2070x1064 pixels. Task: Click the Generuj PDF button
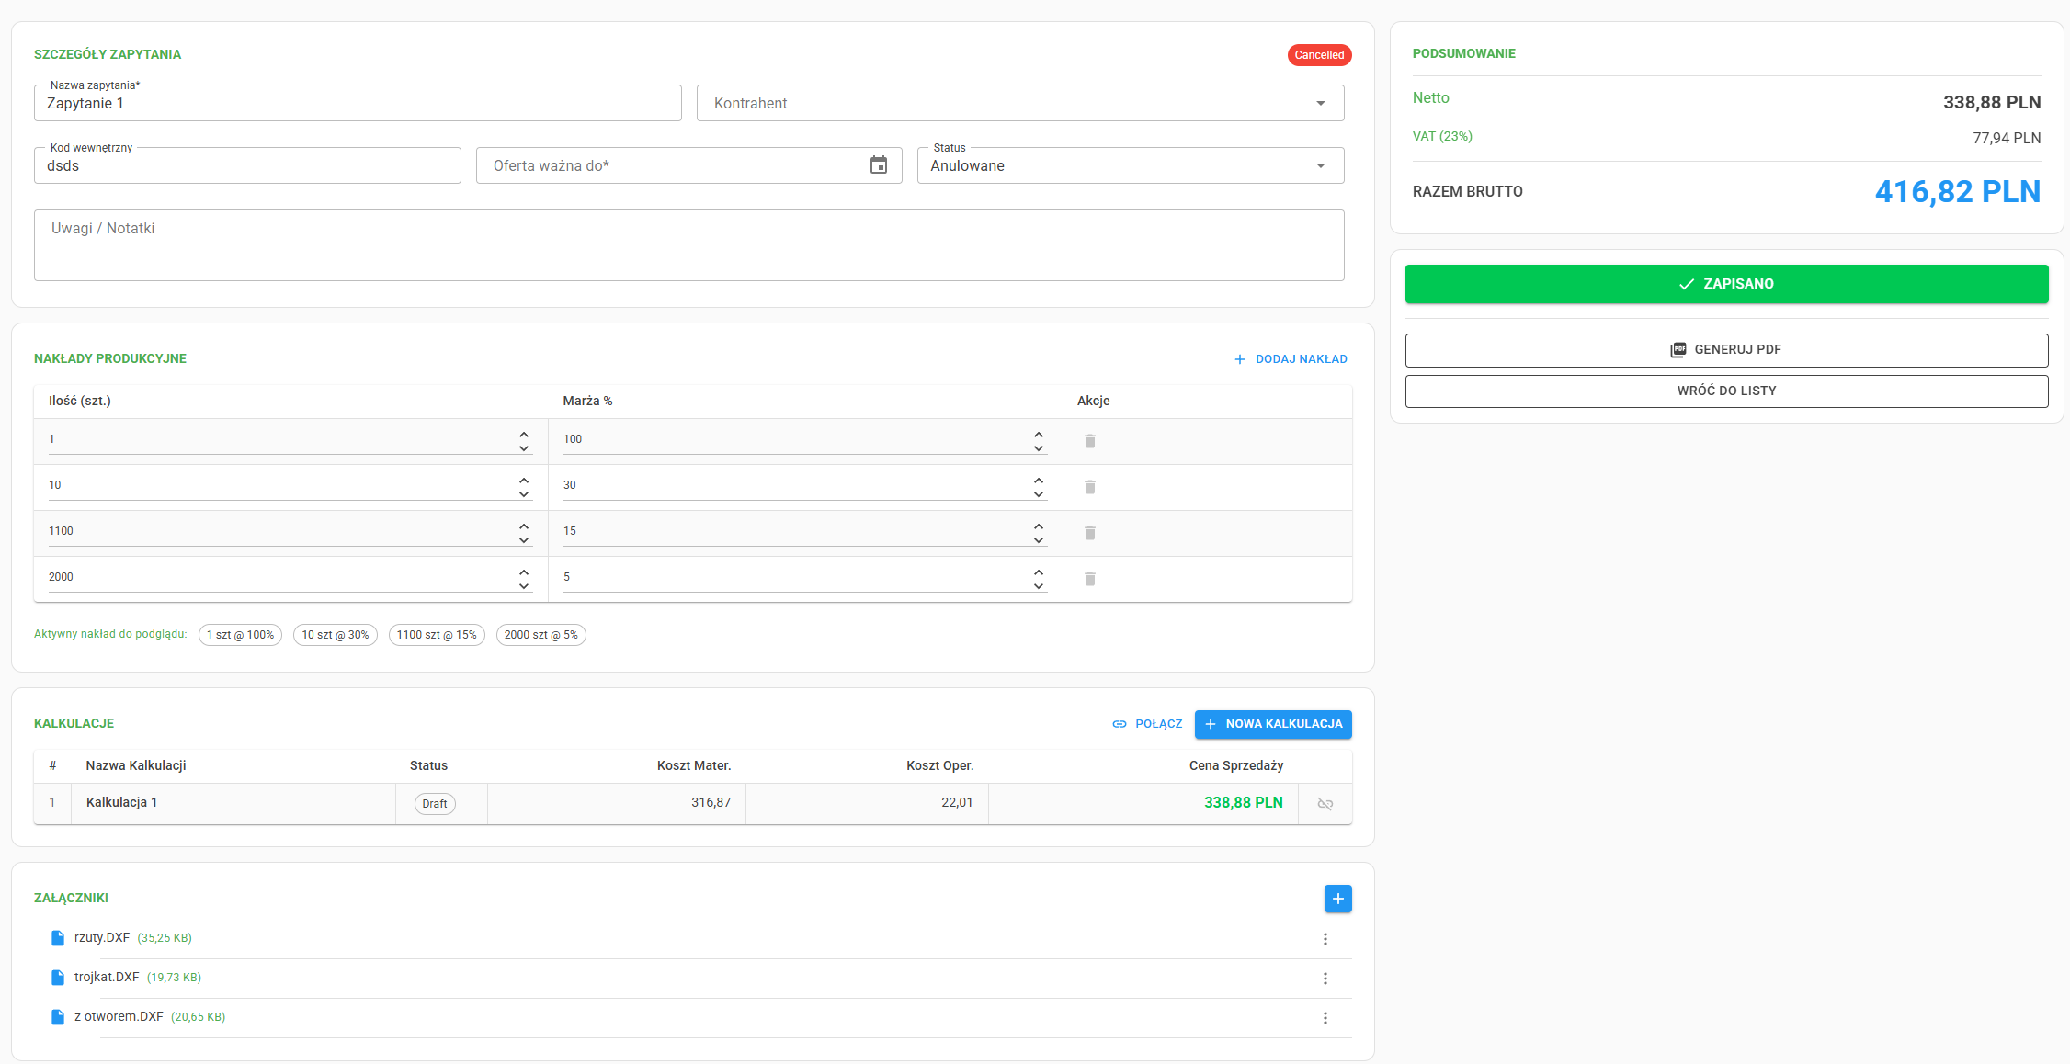(x=1725, y=350)
